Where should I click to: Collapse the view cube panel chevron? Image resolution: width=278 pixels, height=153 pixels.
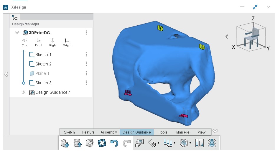tap(227, 37)
